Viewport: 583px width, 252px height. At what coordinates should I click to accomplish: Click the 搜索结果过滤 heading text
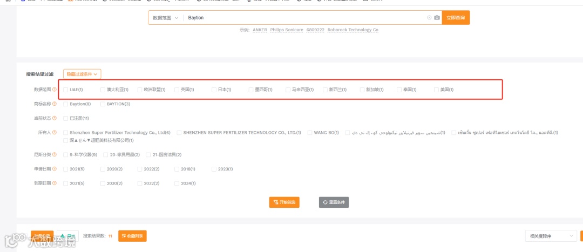point(40,74)
